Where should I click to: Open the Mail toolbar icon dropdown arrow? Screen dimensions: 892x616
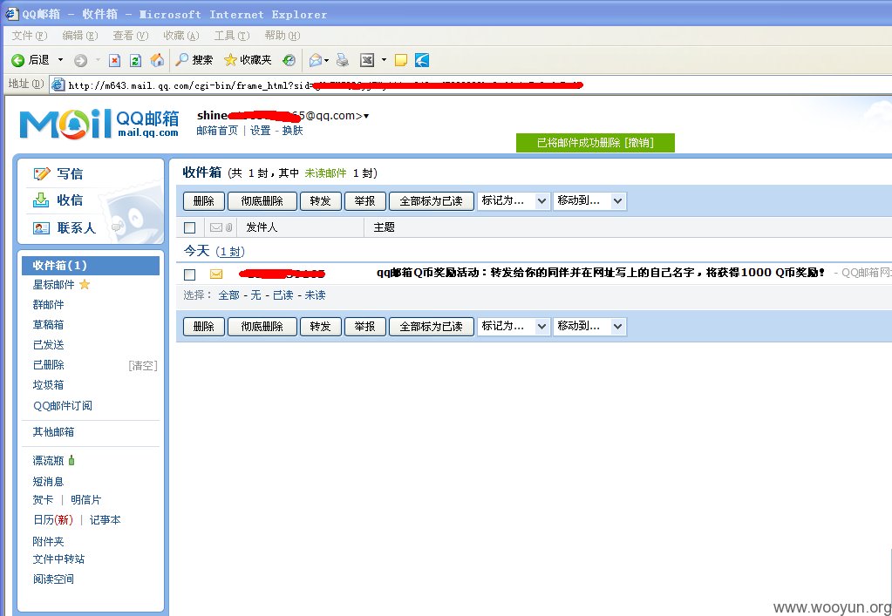327,59
